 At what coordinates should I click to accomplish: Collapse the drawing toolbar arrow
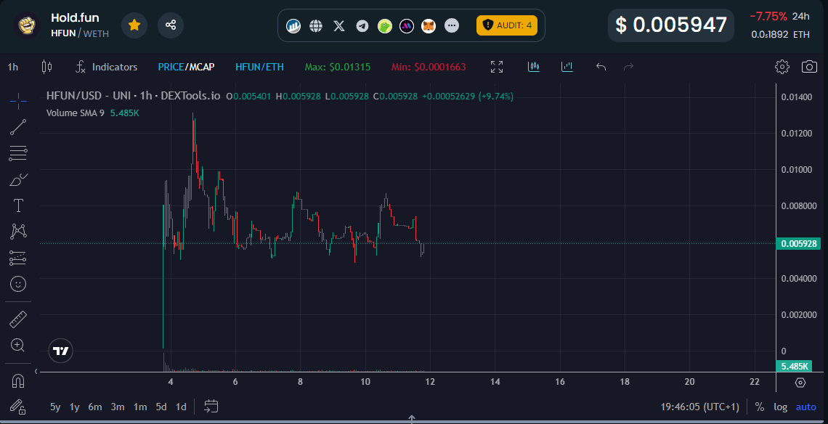pos(36,372)
